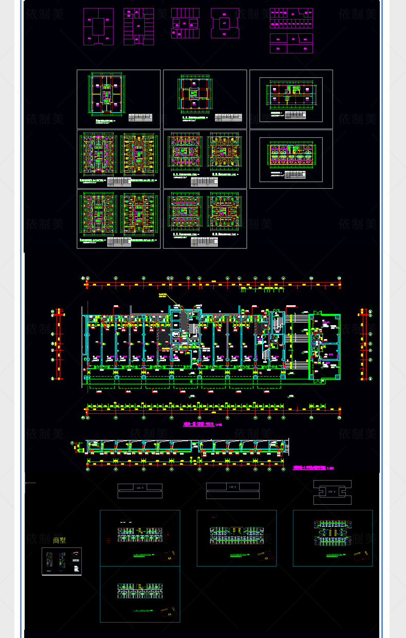The image size is (406, 638).
Task: Open teal-framed sheet with double-row unit plan
Action: [x=333, y=538]
